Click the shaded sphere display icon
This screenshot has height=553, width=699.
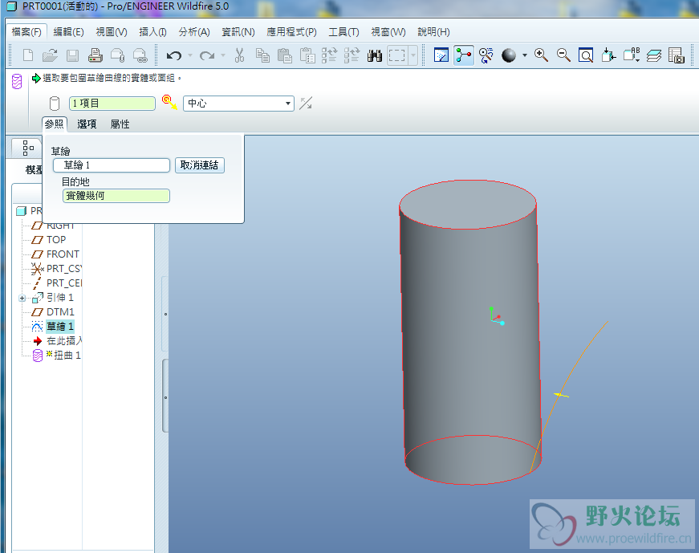pos(508,55)
